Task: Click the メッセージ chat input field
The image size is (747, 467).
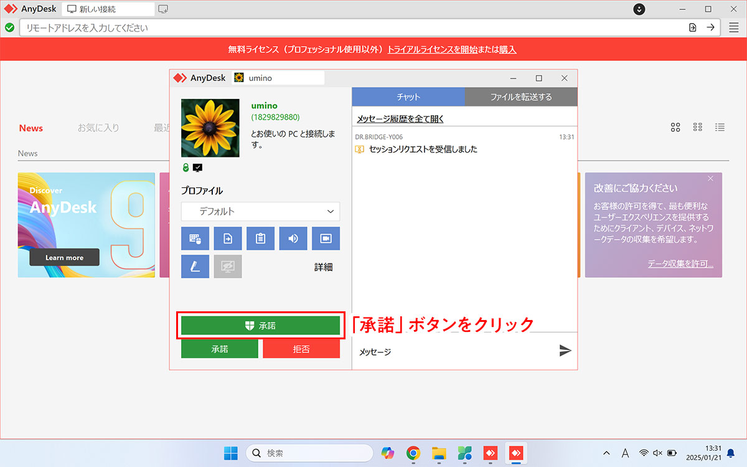Action: point(454,351)
